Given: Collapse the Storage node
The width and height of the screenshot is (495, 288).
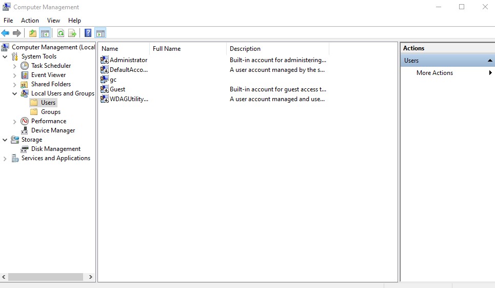Looking at the screenshot, I should pos(5,140).
